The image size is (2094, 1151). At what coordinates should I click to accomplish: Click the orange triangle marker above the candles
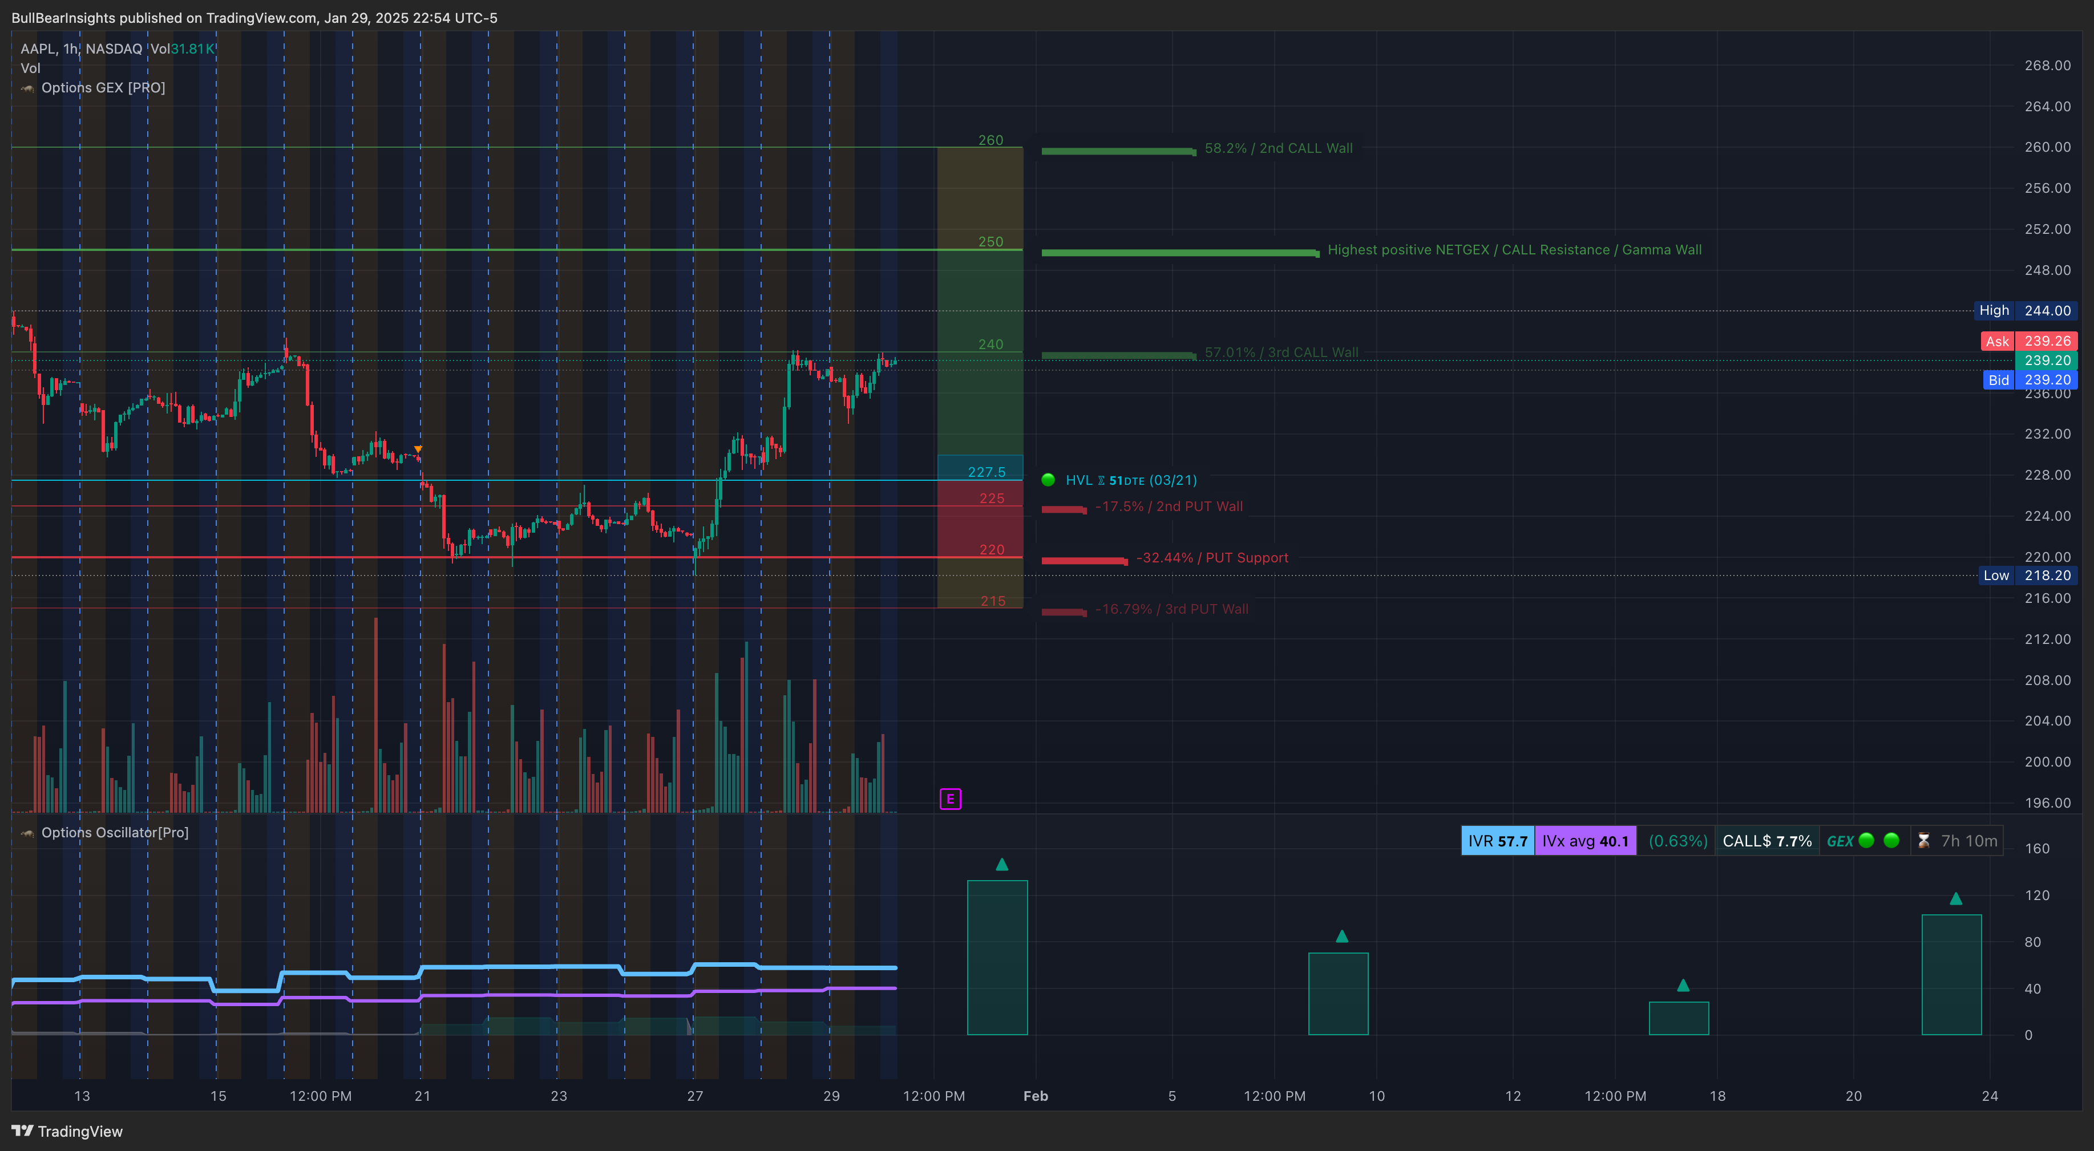[x=418, y=449]
